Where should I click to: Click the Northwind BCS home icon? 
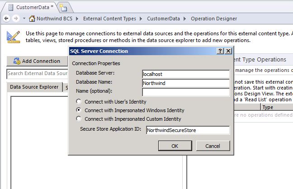(x=32, y=19)
